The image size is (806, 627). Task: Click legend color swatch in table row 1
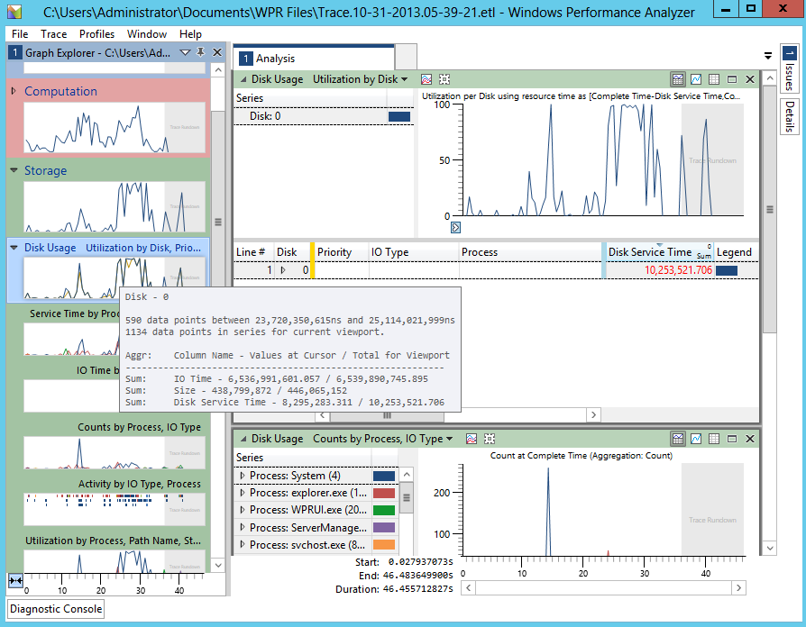pyautogui.click(x=727, y=270)
